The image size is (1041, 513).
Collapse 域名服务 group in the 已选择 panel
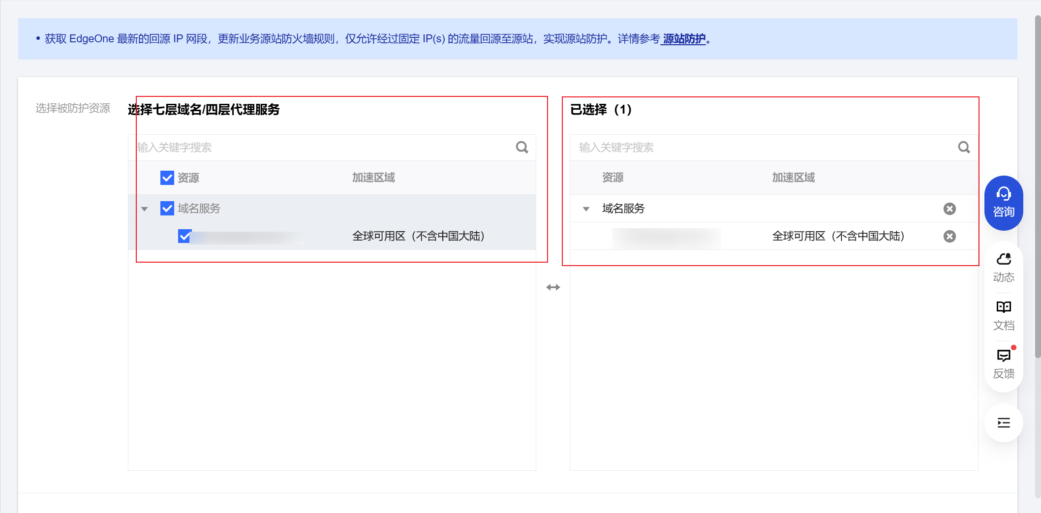[586, 209]
